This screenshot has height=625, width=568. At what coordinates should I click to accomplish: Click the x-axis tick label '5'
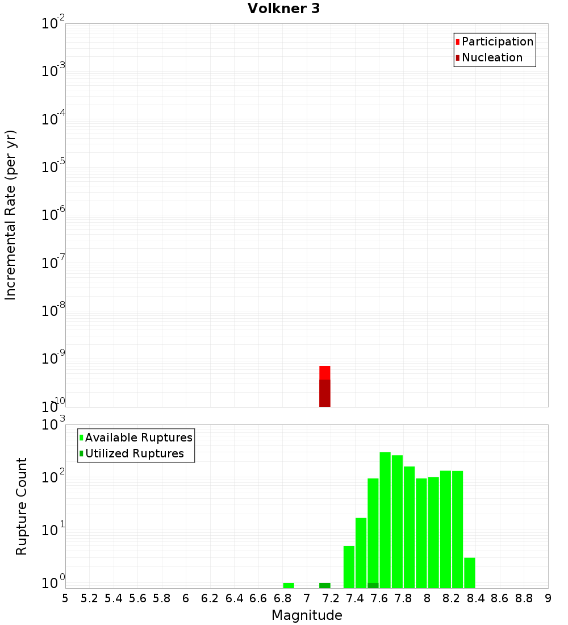pyautogui.click(x=65, y=599)
